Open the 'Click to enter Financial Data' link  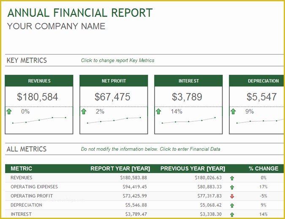pyautogui.click(x=190, y=149)
